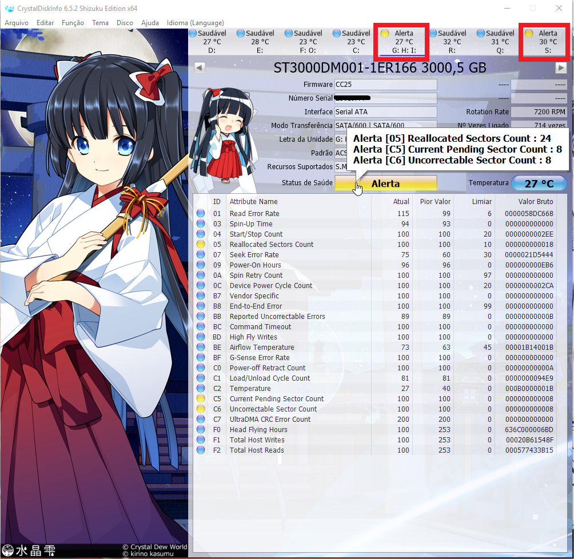Click the Interface field Serial ATA
Screen dimensions: 574x559
(386, 112)
